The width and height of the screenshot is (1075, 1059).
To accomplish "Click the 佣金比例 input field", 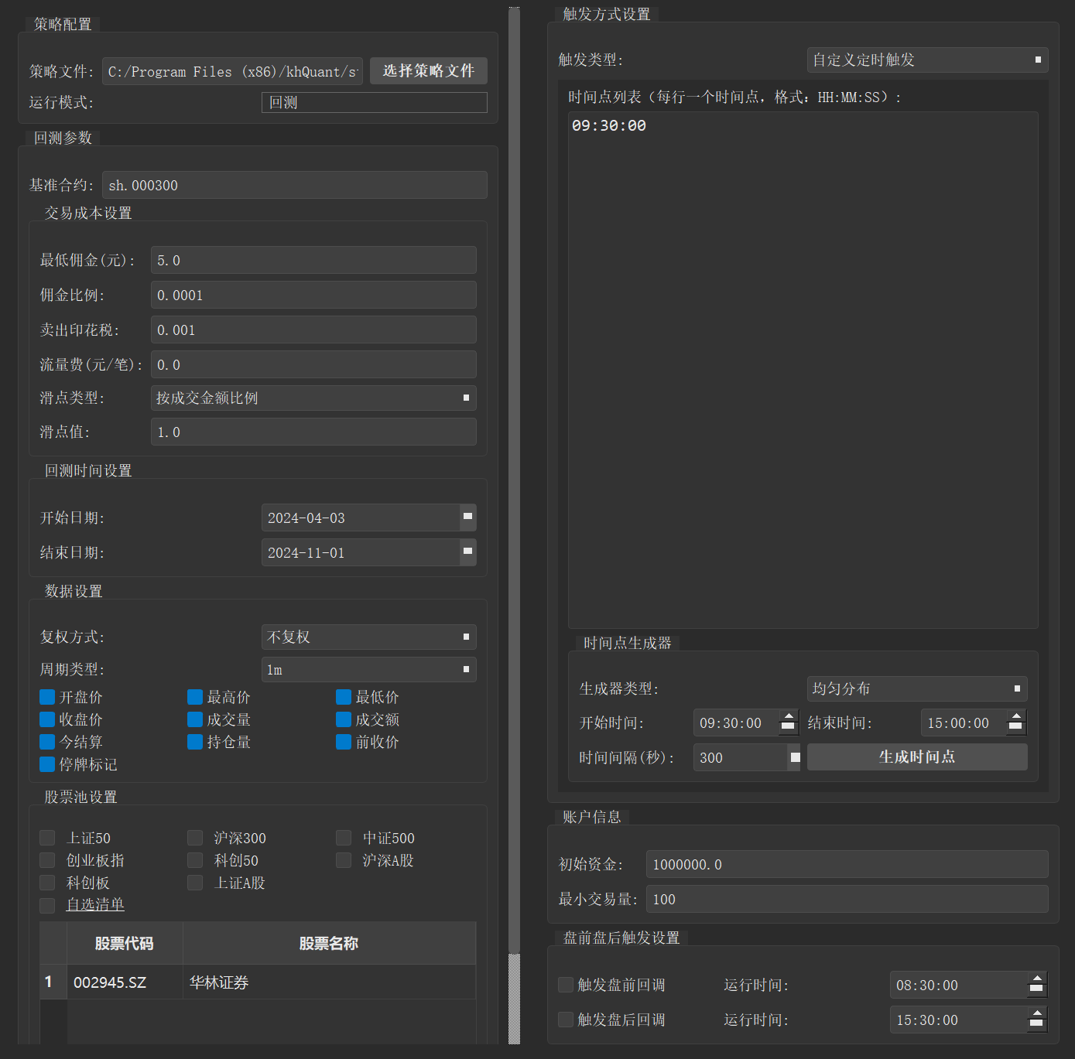I will [x=313, y=295].
